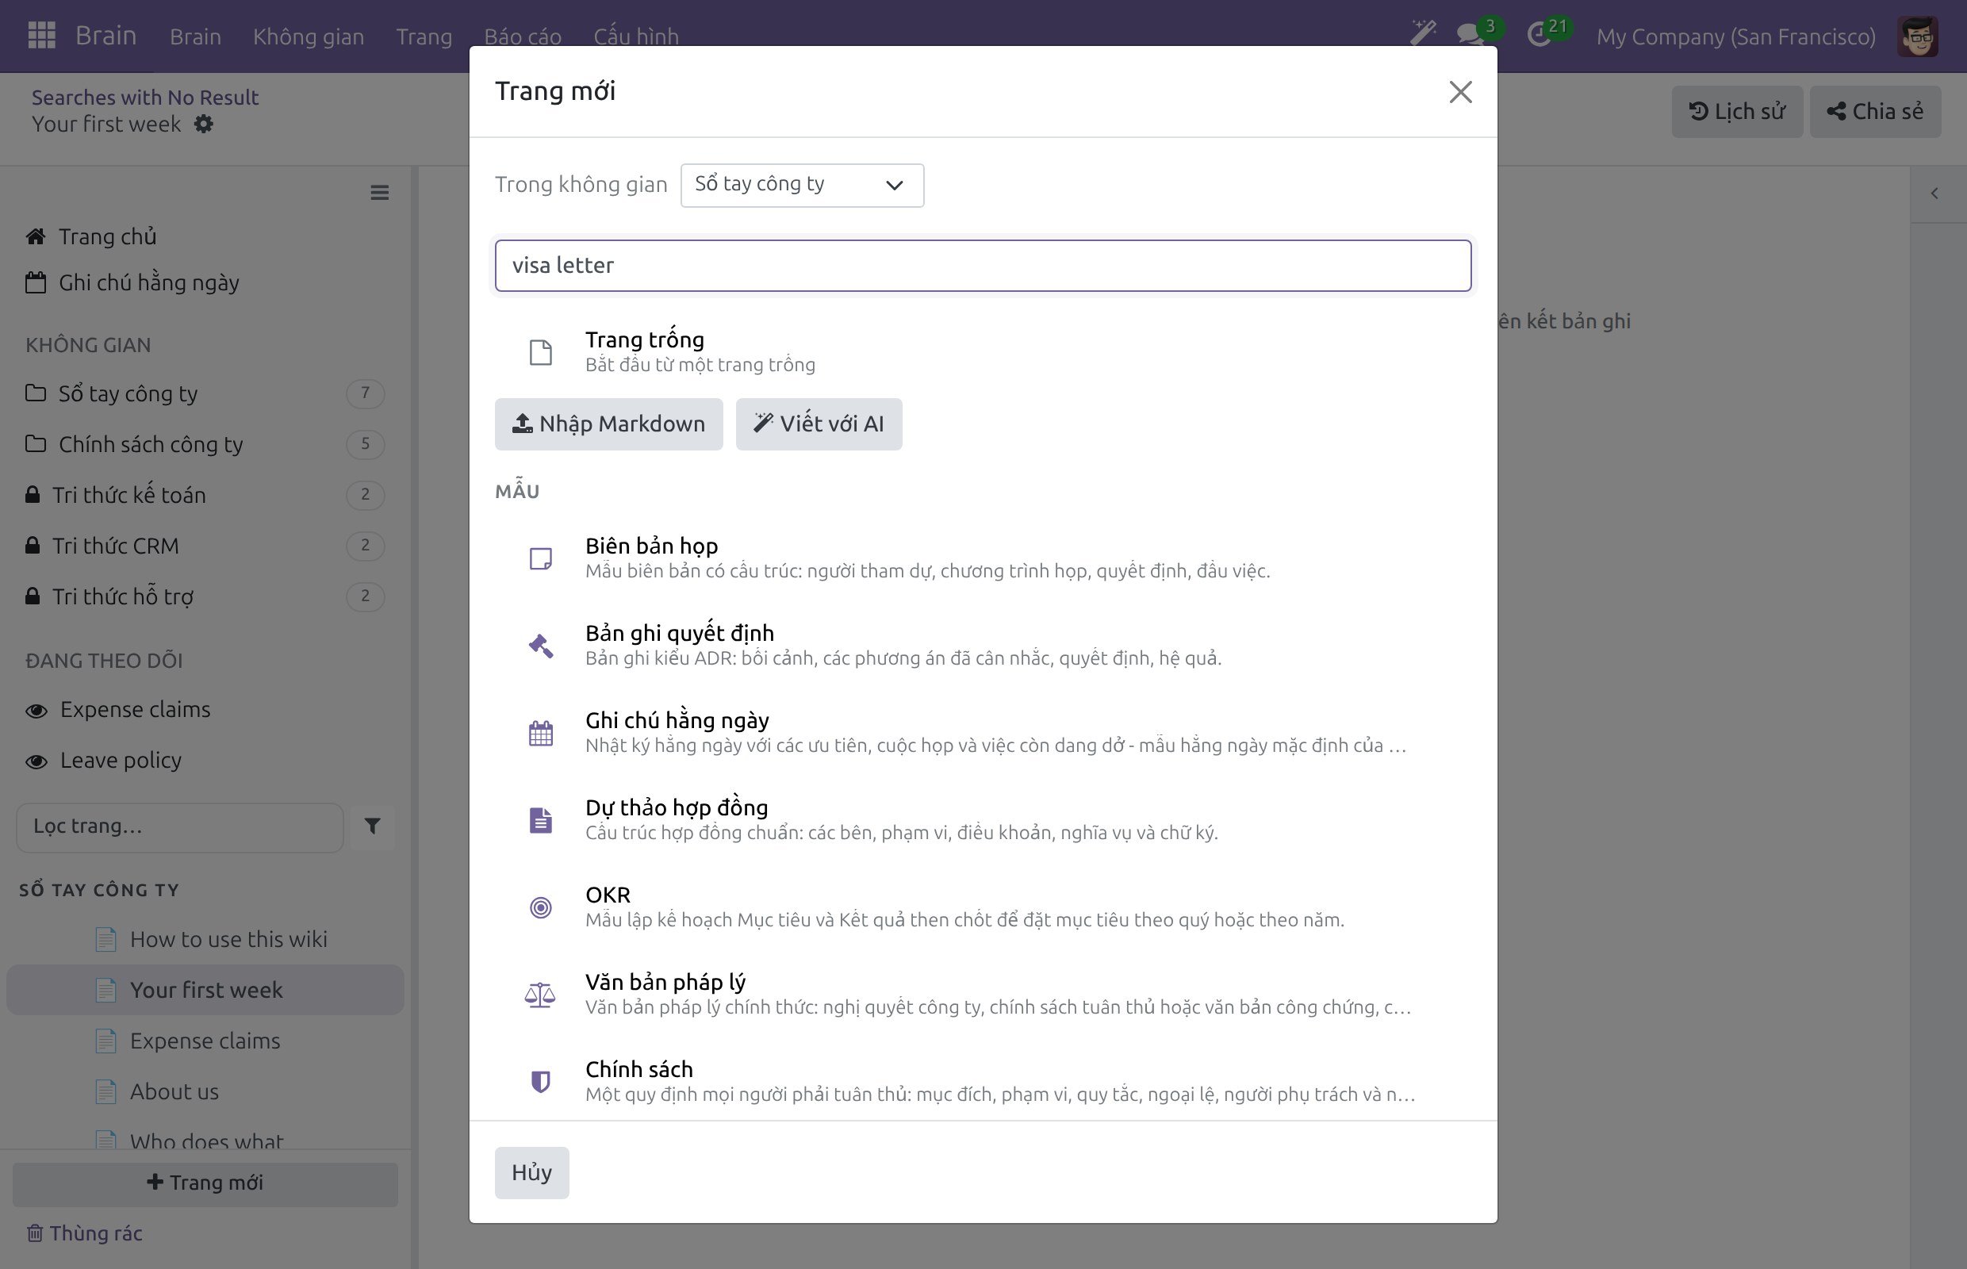Open the AI wand icon in top bar
Image resolution: width=1967 pixels, height=1269 pixels.
tap(1422, 34)
